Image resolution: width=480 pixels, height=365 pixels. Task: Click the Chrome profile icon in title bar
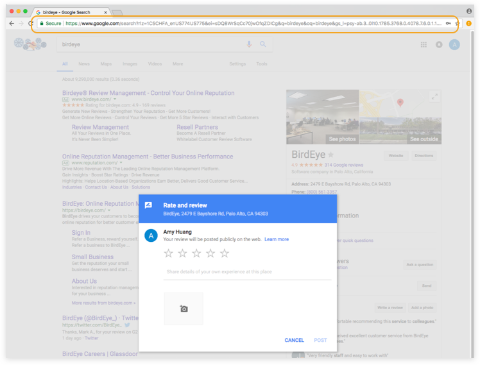(469, 12)
